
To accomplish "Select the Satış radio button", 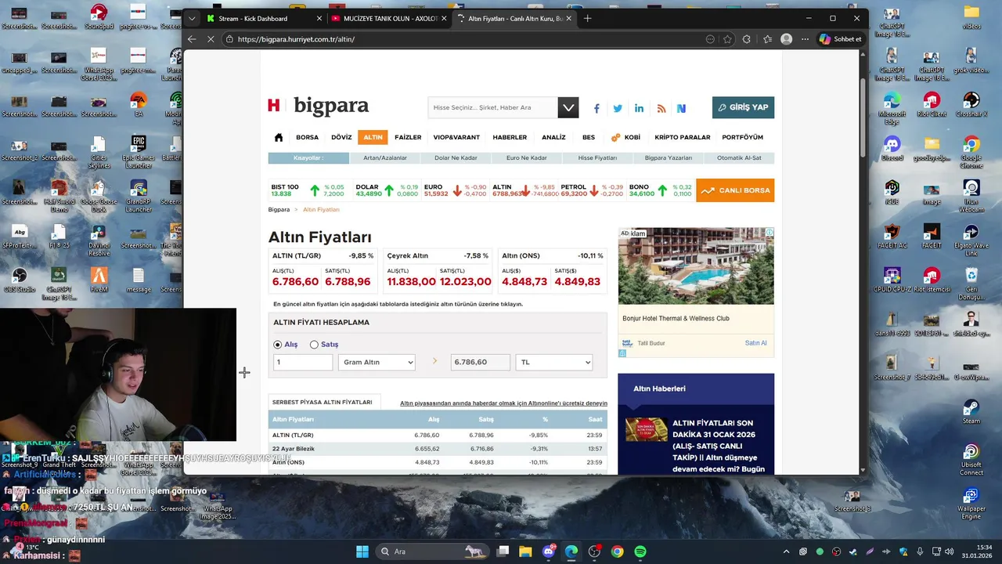I will point(314,345).
